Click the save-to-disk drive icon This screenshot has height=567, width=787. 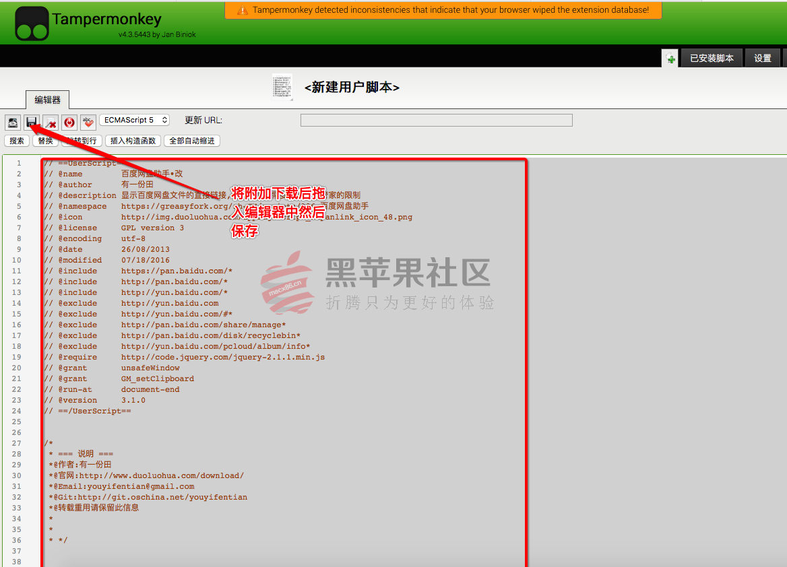point(13,122)
